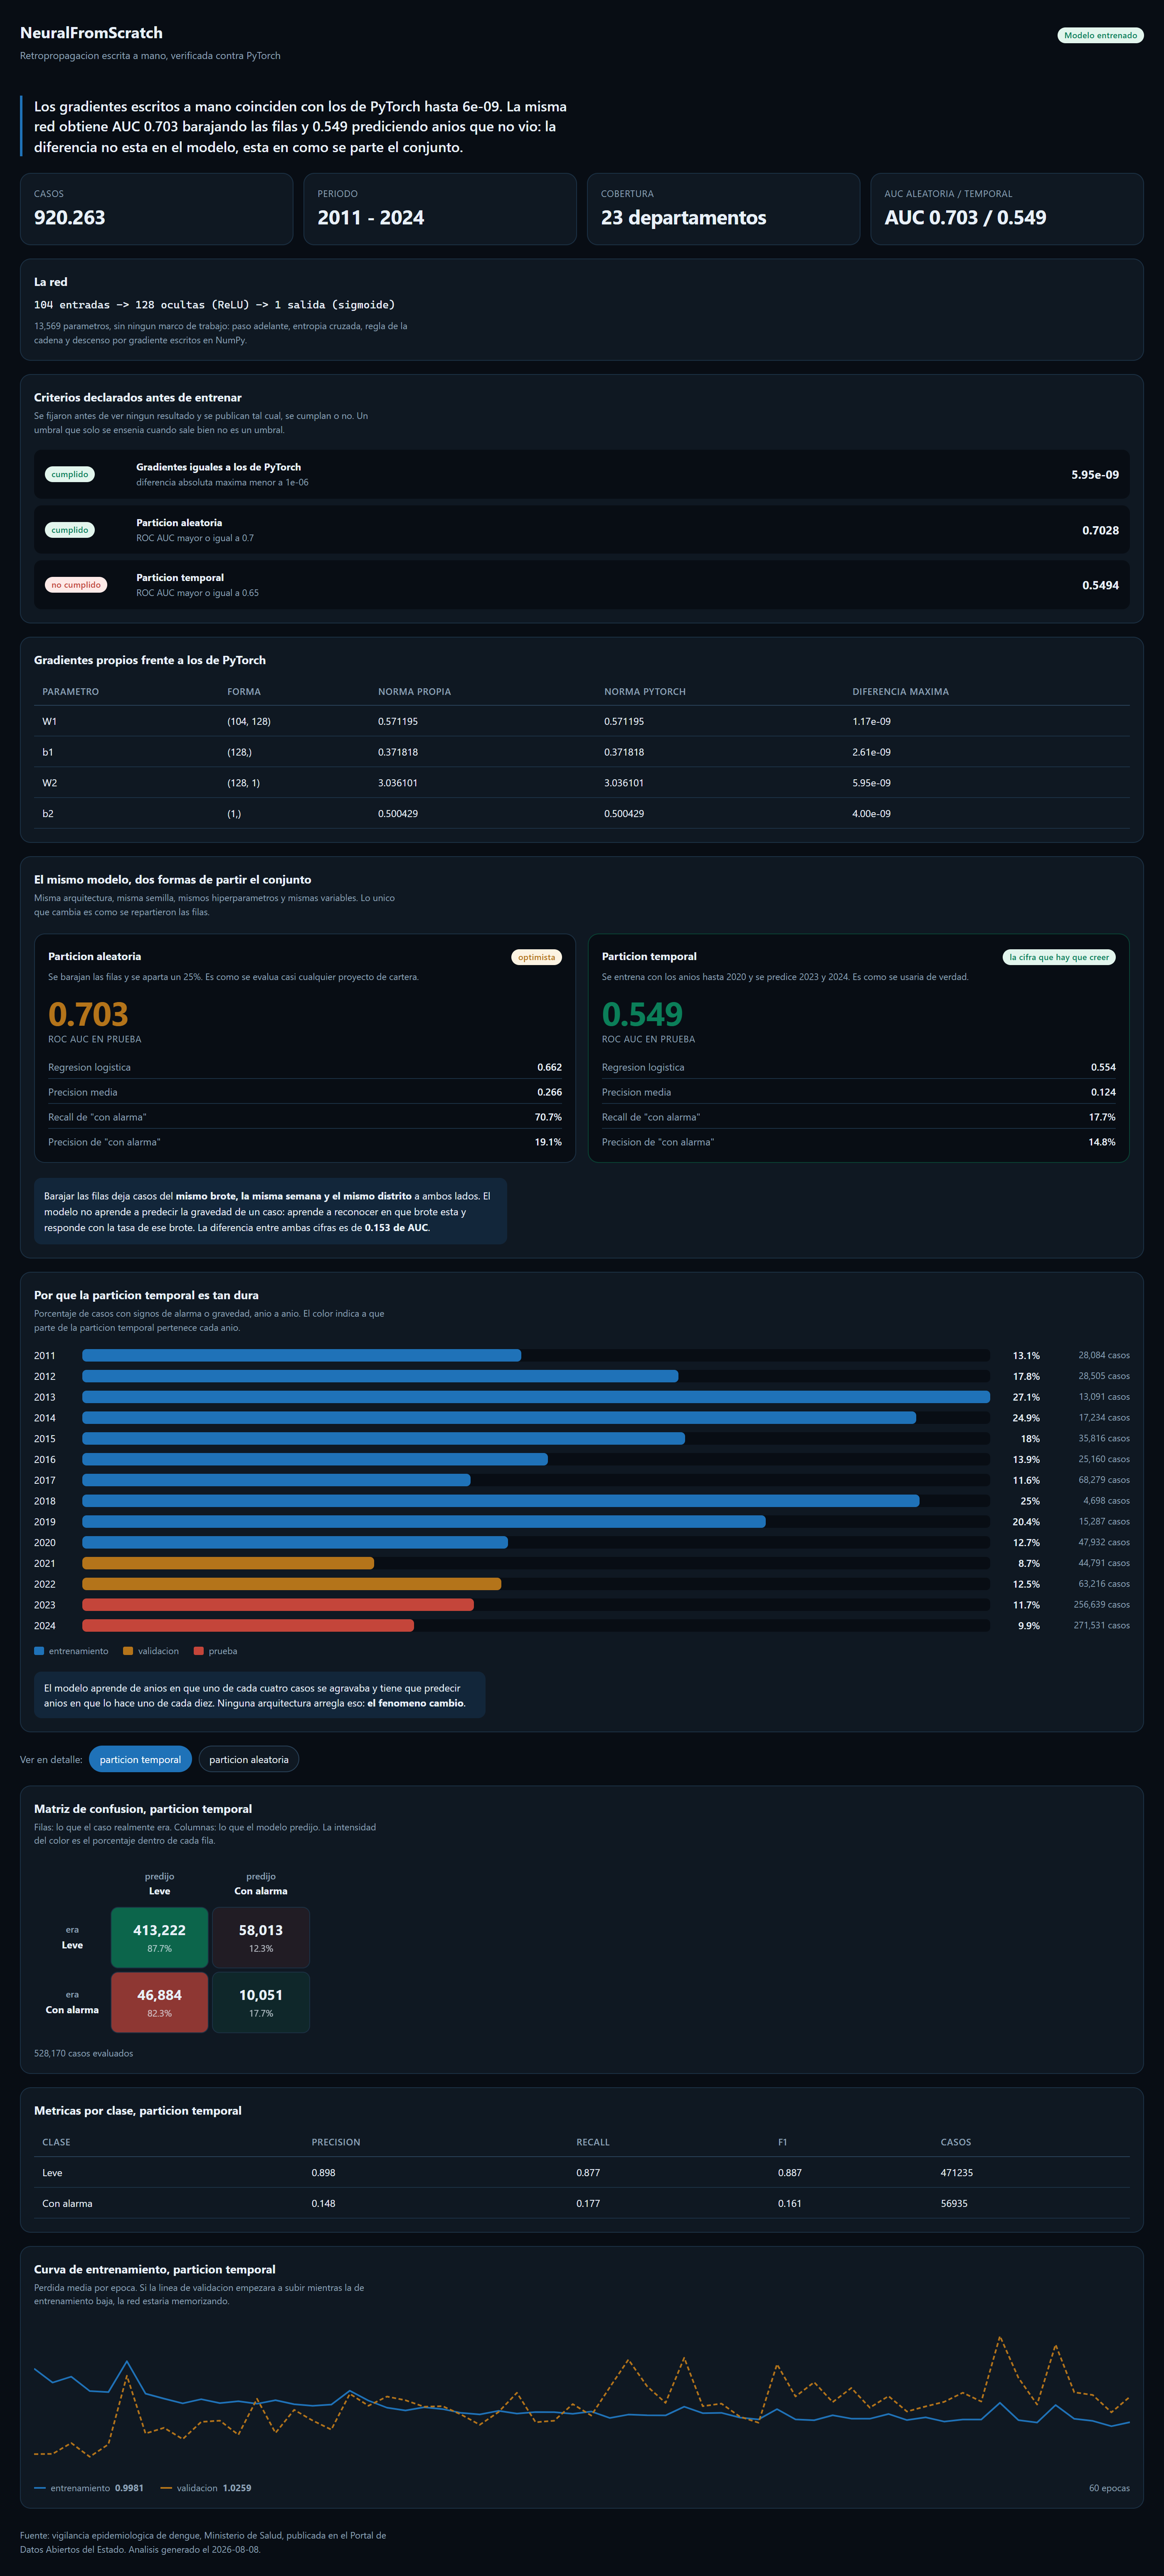Screen dimensions: 1164x2576
Task: Click the "la cifra que hay que creer" badge
Action: pos(1059,957)
